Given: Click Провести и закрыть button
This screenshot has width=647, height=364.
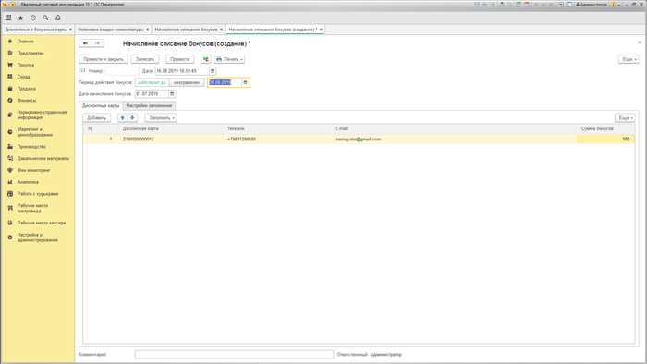Looking at the screenshot, I should tap(104, 59).
